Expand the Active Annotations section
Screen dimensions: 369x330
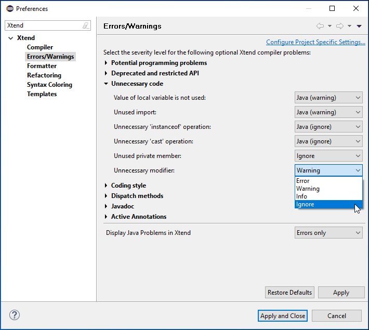(106, 217)
